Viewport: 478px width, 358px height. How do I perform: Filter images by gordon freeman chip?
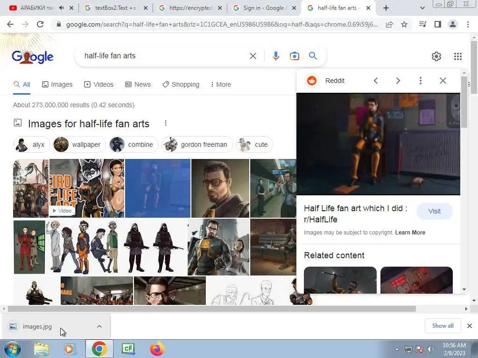click(197, 145)
